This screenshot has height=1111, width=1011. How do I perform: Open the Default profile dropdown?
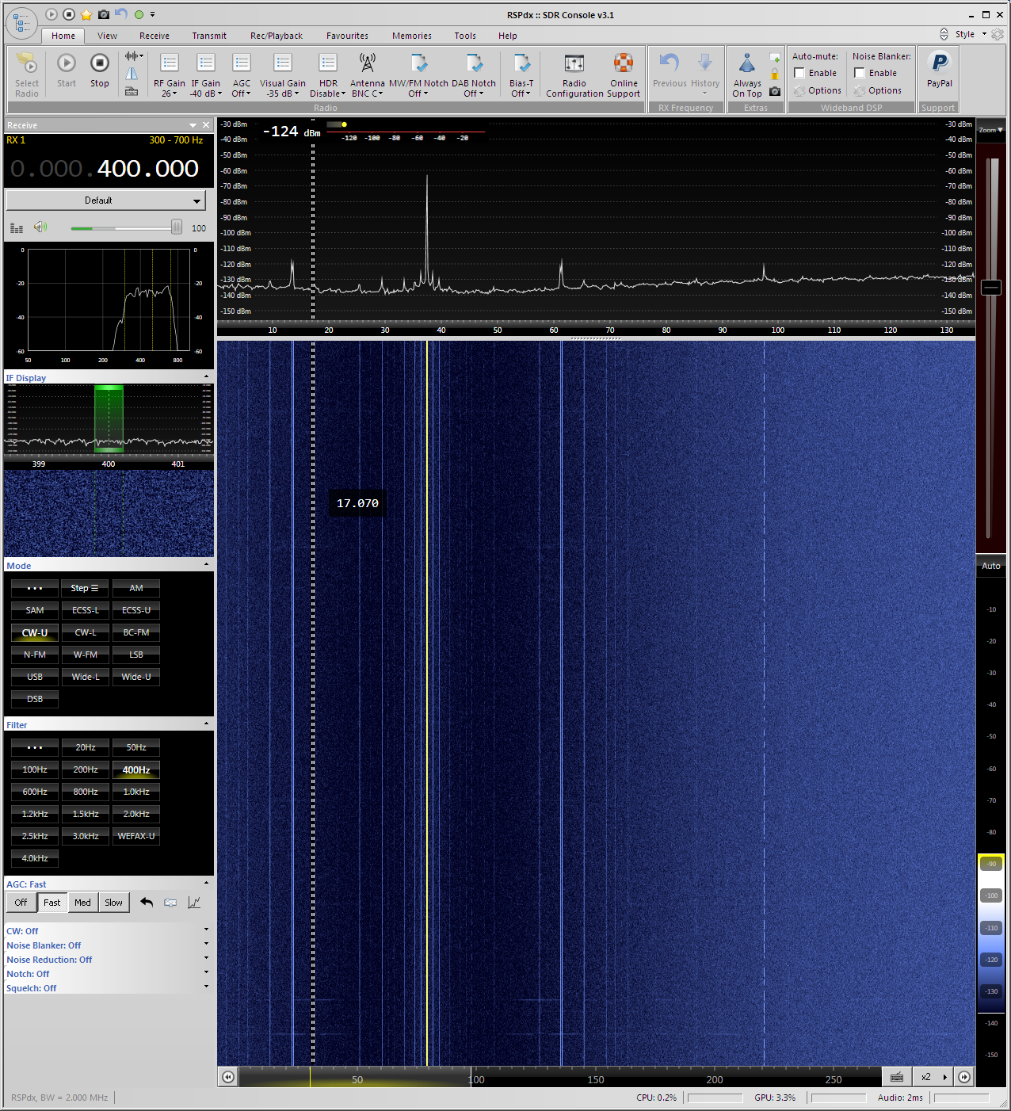[x=105, y=200]
